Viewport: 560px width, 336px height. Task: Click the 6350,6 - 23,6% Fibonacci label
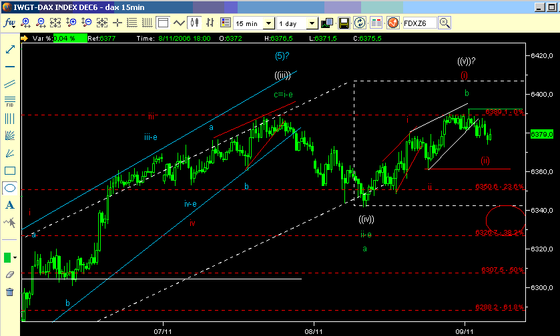point(500,187)
